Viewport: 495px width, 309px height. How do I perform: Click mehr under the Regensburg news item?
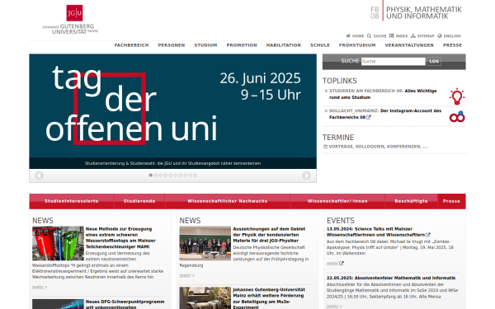[x=186, y=275]
